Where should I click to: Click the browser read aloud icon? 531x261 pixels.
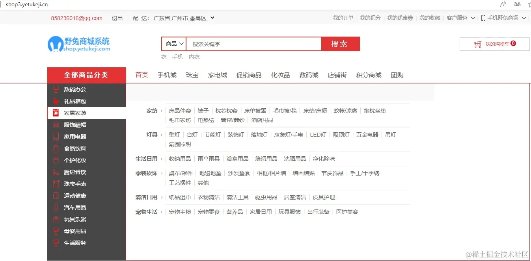(503, 4)
